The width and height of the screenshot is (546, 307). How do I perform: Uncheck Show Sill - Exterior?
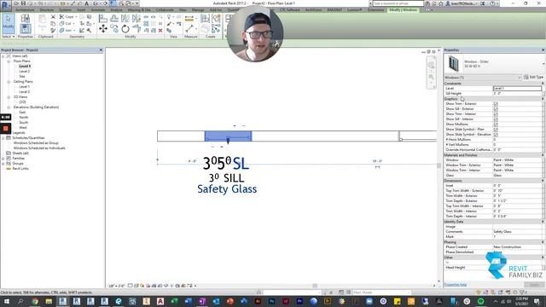496,109
